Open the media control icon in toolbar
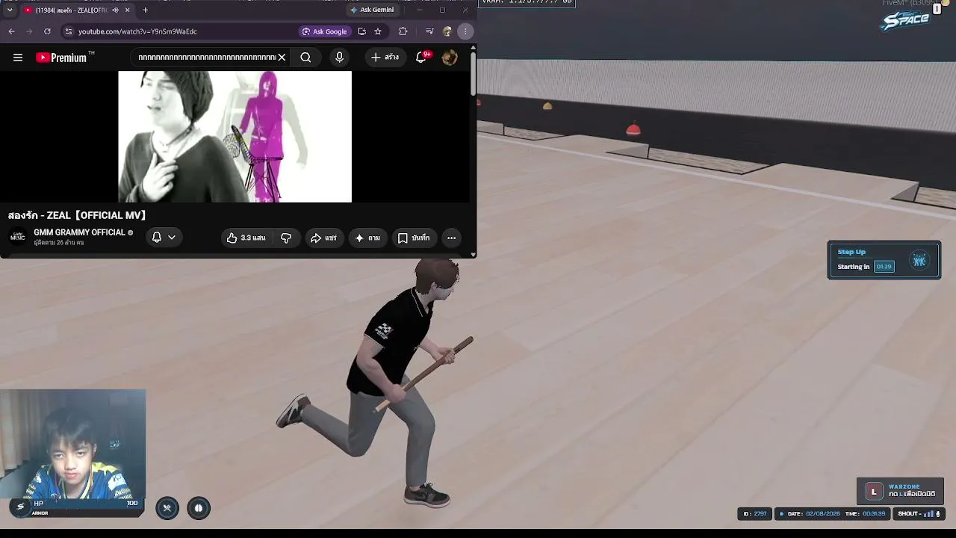 429,31
